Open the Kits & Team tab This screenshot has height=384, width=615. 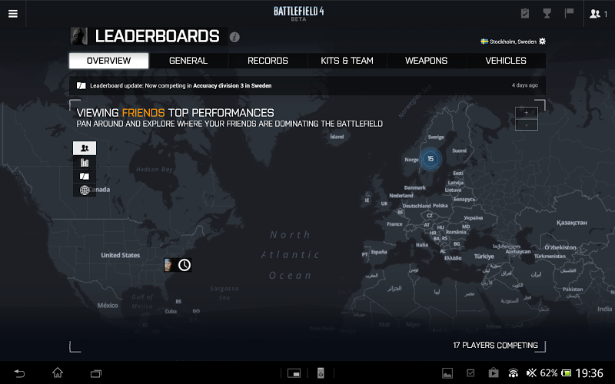click(347, 61)
